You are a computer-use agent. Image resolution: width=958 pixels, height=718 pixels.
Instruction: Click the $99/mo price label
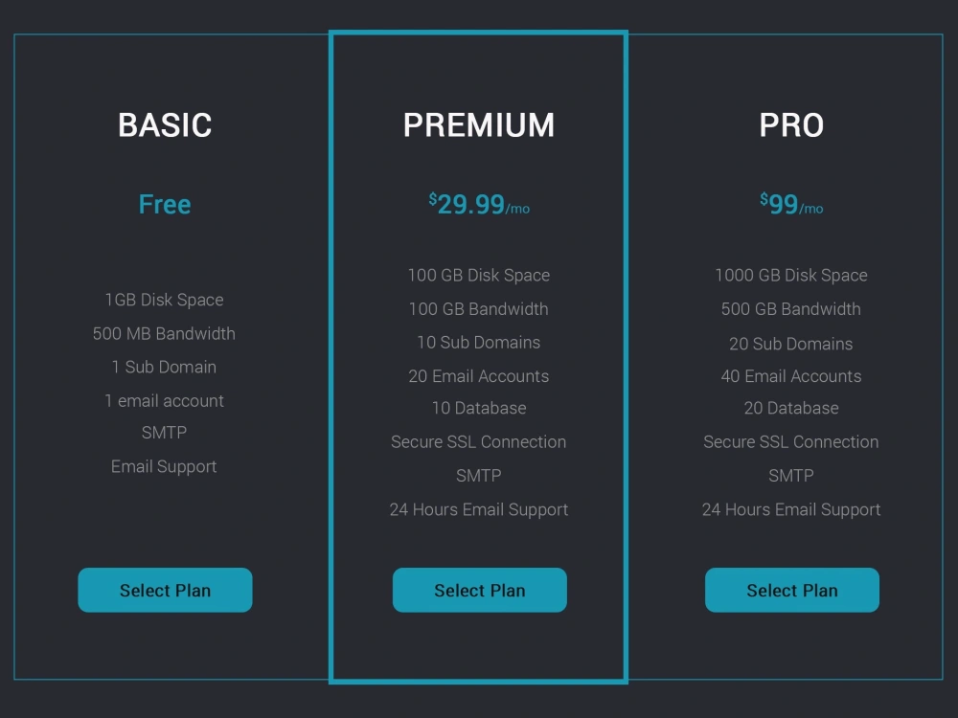(x=790, y=202)
